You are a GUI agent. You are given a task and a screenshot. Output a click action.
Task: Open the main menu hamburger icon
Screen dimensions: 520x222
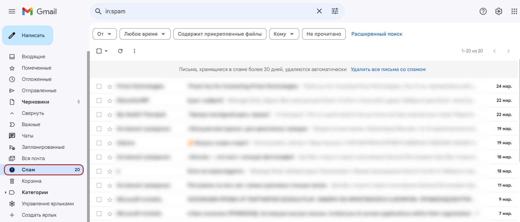pos(12,11)
